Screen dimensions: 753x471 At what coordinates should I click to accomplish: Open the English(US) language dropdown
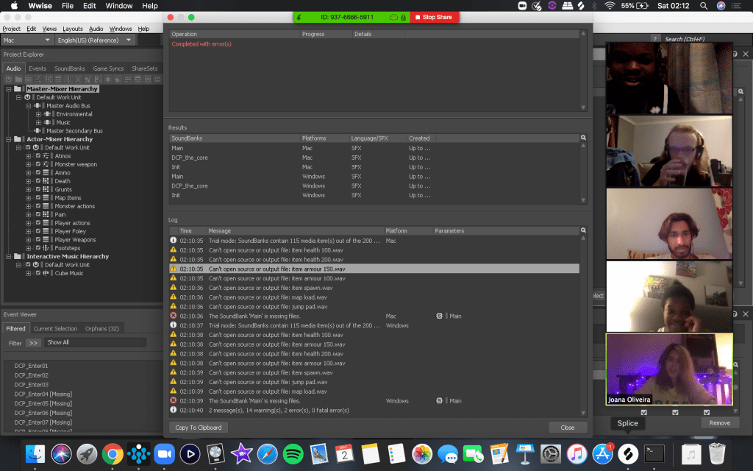(x=96, y=40)
